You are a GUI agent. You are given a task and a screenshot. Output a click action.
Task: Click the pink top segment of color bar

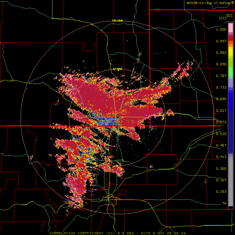231,28
